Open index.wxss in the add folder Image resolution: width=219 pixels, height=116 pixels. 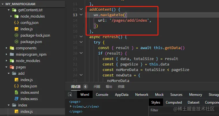tap(29, 99)
